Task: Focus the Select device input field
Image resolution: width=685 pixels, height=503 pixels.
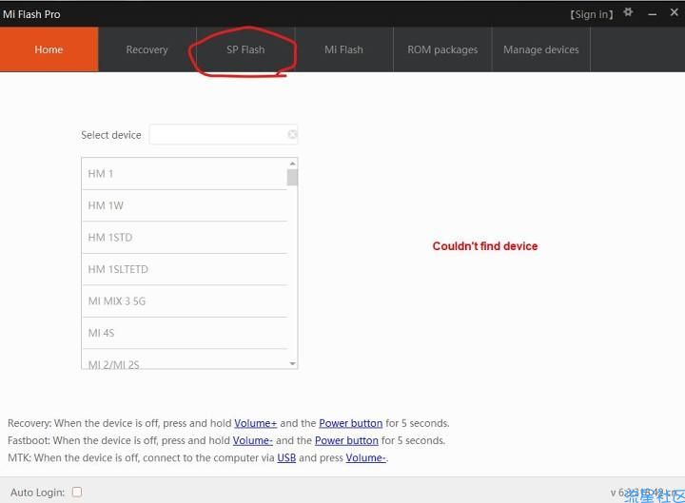Action: 224,134
